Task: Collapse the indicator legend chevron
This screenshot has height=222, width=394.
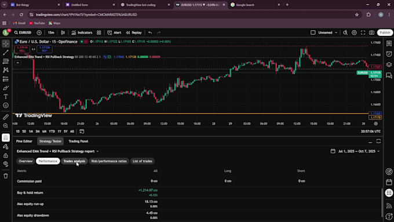Action: coord(17,63)
